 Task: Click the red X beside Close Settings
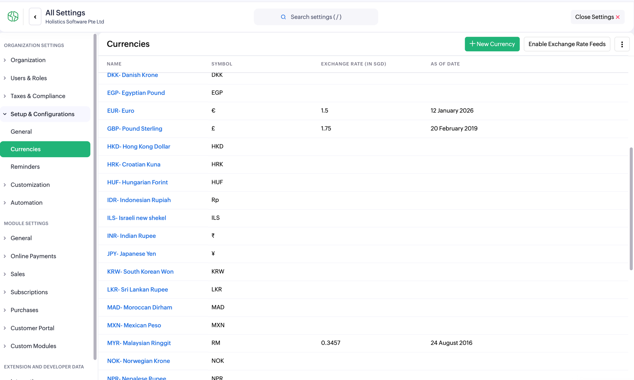(x=618, y=17)
